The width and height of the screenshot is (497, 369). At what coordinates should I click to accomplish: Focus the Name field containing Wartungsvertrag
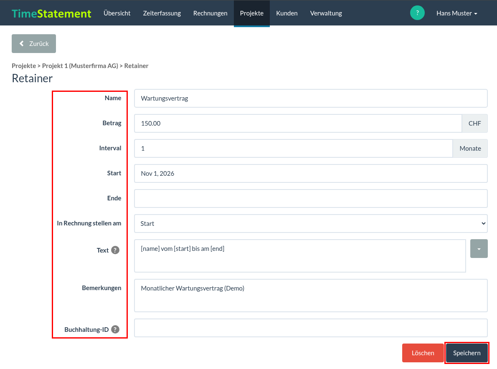point(311,99)
